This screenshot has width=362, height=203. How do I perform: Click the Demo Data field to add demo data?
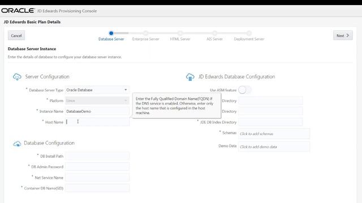tap(274, 147)
